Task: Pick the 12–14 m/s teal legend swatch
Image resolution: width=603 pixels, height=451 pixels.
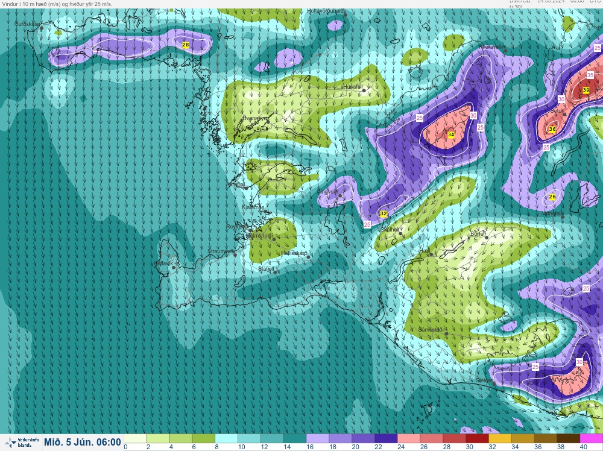Action: 272,439
